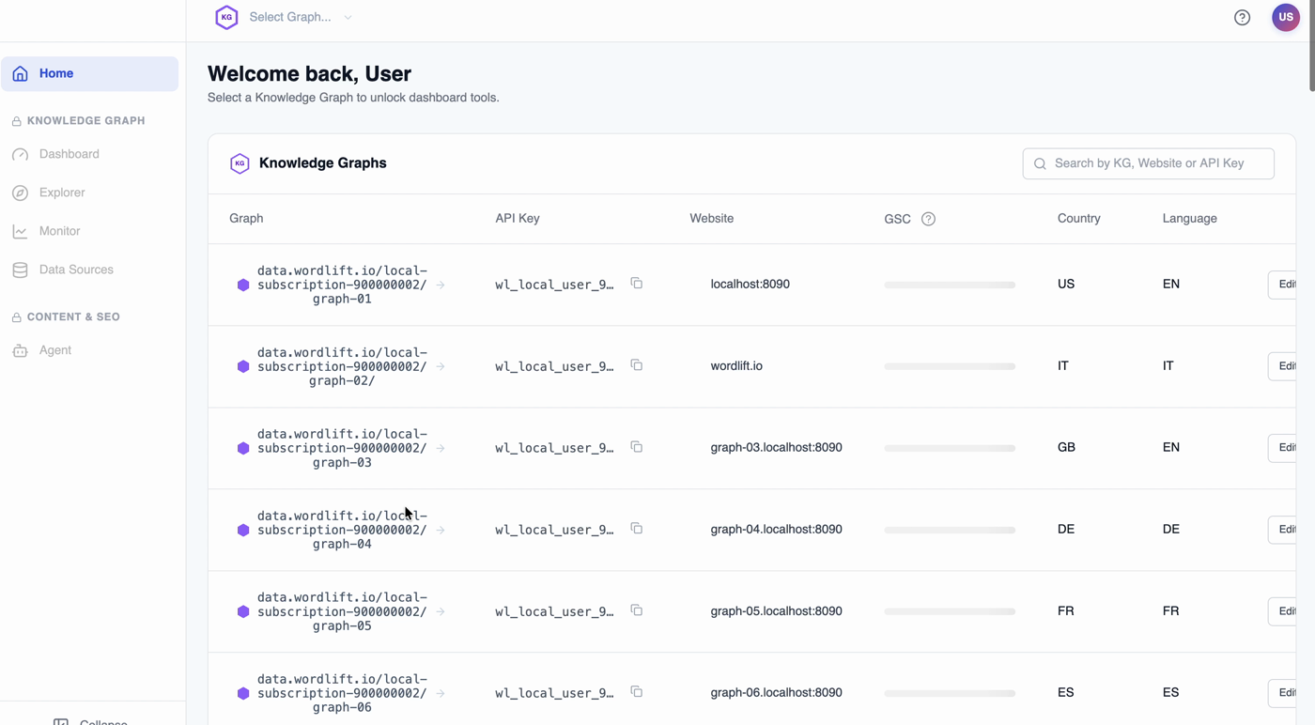Viewport: 1315px width, 725px height.
Task: Click GSC progress bar in wordlift.io row
Action: 950,366
